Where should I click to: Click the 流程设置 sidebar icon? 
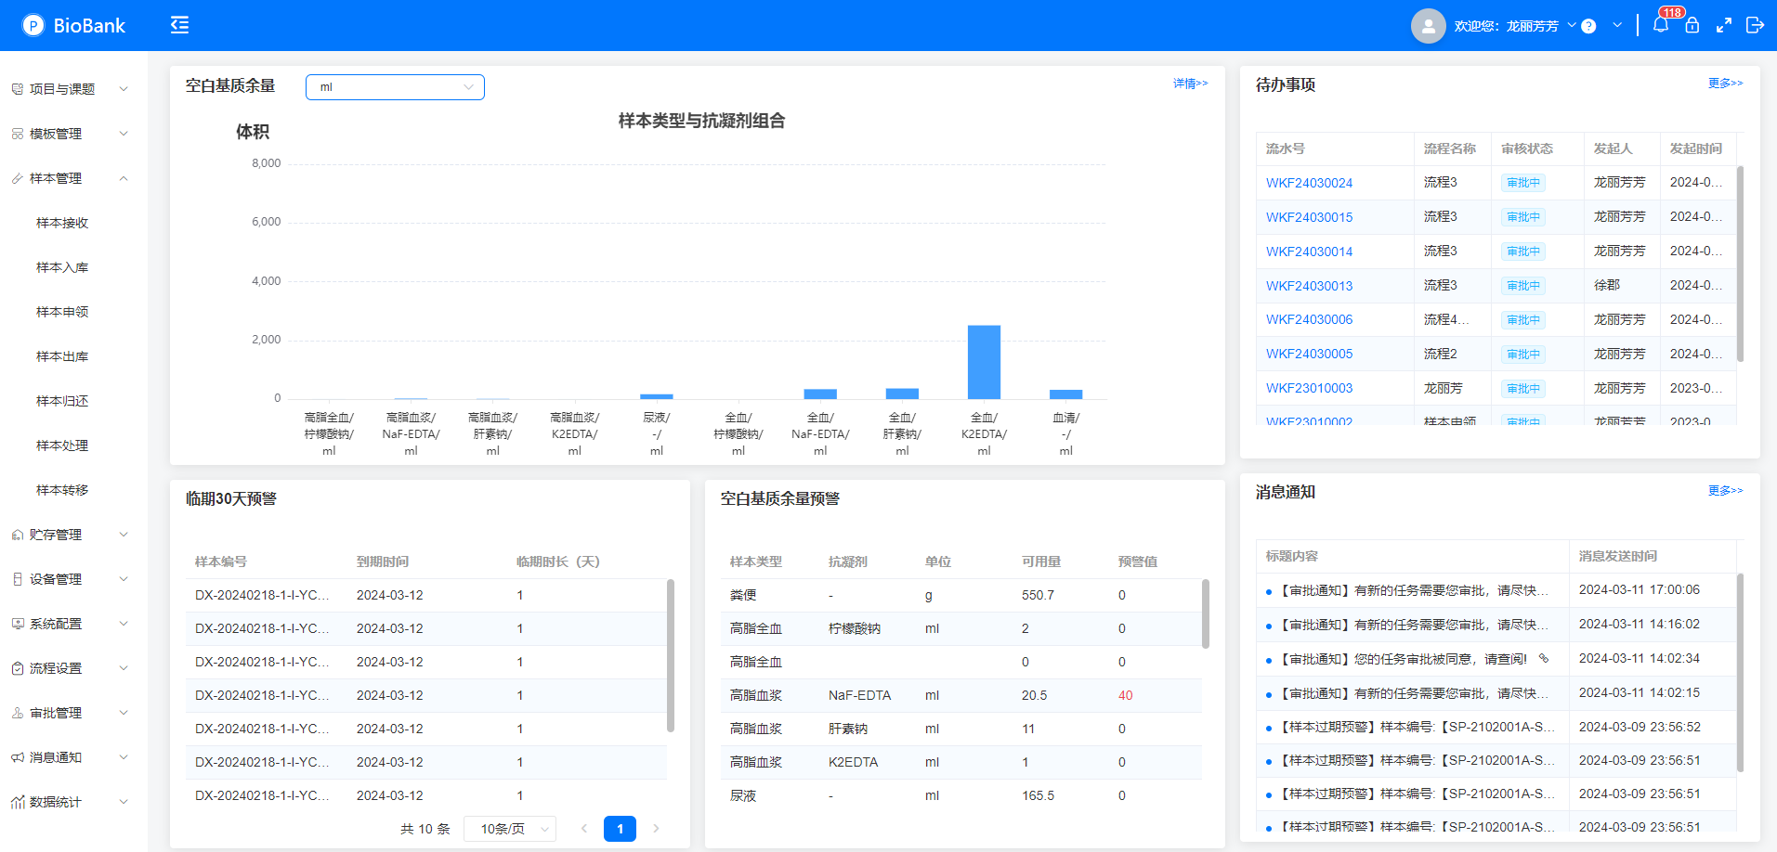(x=18, y=668)
